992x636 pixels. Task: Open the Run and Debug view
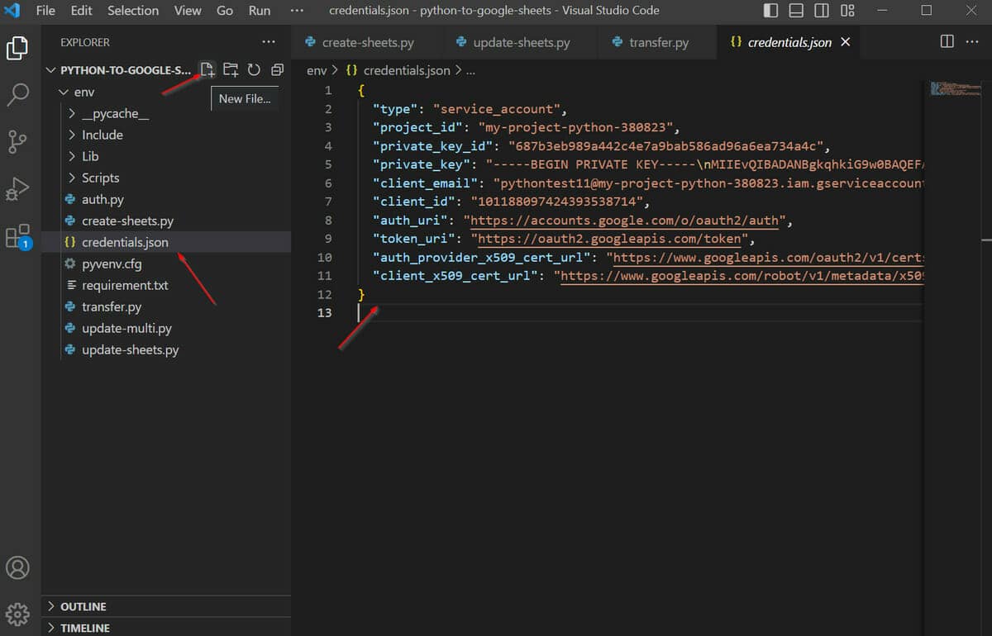(17, 189)
